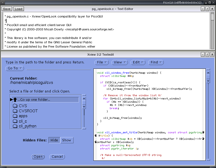Click top anchor of the code pane scrollbar
Screen dimensions: 216x168
tap(208, 69)
